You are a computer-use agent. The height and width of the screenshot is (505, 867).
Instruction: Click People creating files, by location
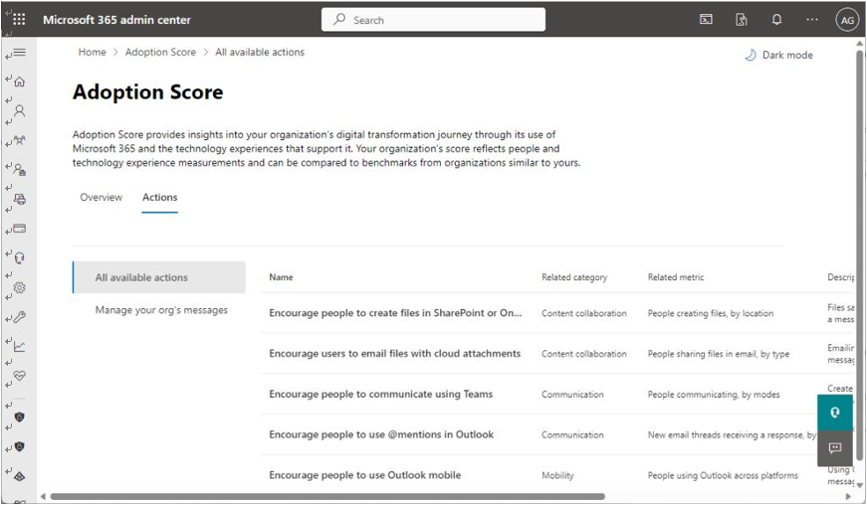(711, 313)
